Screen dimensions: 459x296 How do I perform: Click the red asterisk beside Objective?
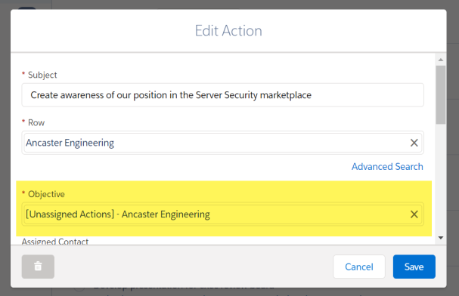(x=23, y=193)
